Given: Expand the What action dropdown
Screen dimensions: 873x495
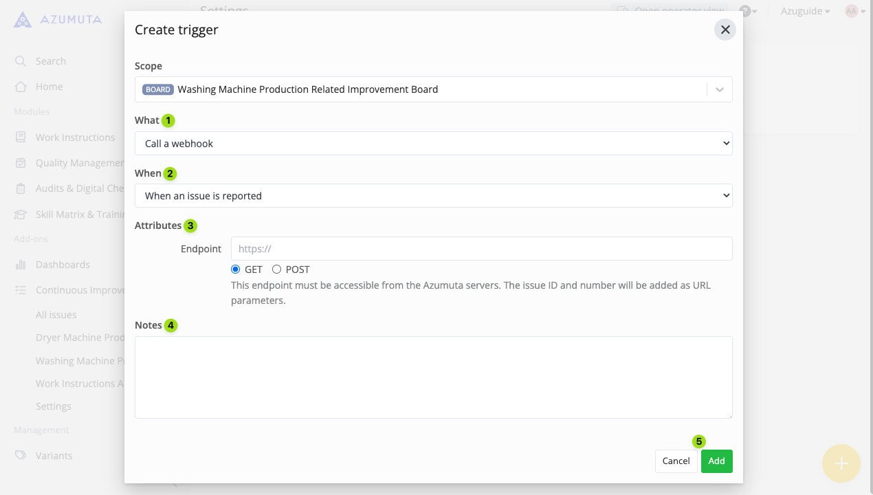Looking at the screenshot, I should 433,144.
